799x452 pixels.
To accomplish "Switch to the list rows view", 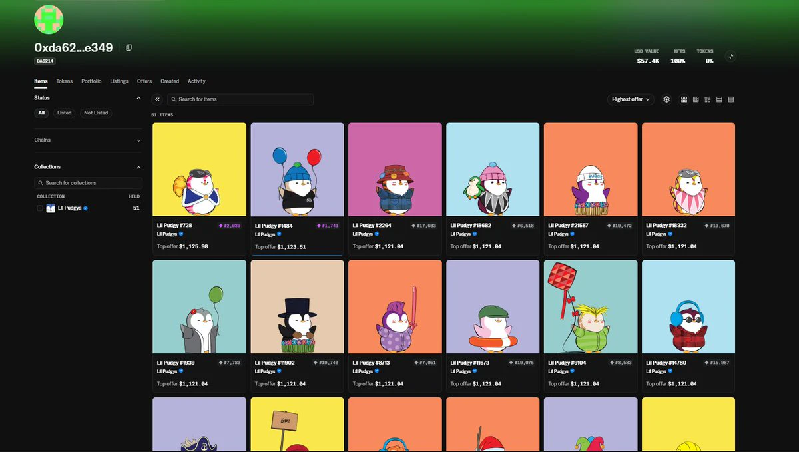I will (x=719, y=99).
